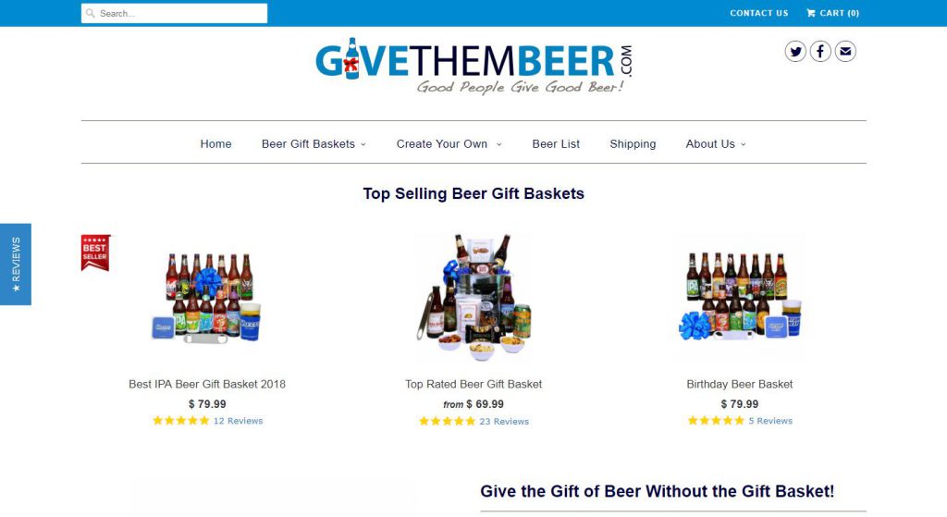
Task: Open the Top Rated Beer Gift Basket title
Action: click(473, 384)
